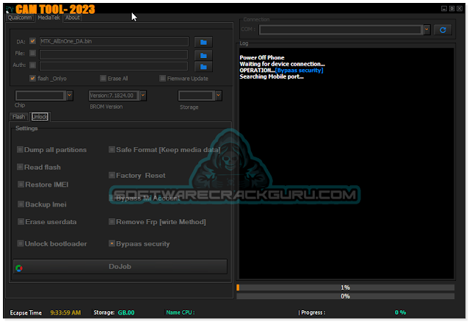Image resolution: width=469 pixels, height=322 pixels.
Task: Click the 'Power Off Phone' log line
Action: [x=262, y=57]
